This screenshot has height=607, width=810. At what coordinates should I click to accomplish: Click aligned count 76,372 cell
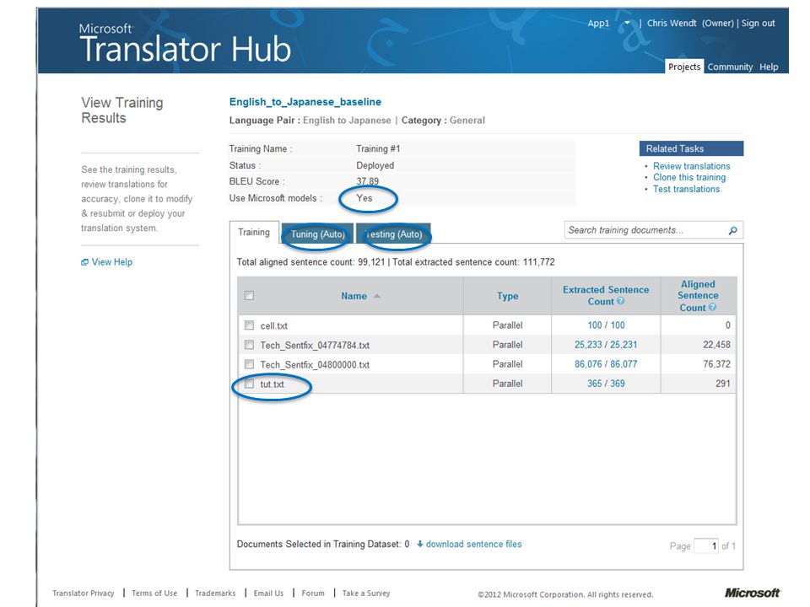tap(716, 364)
